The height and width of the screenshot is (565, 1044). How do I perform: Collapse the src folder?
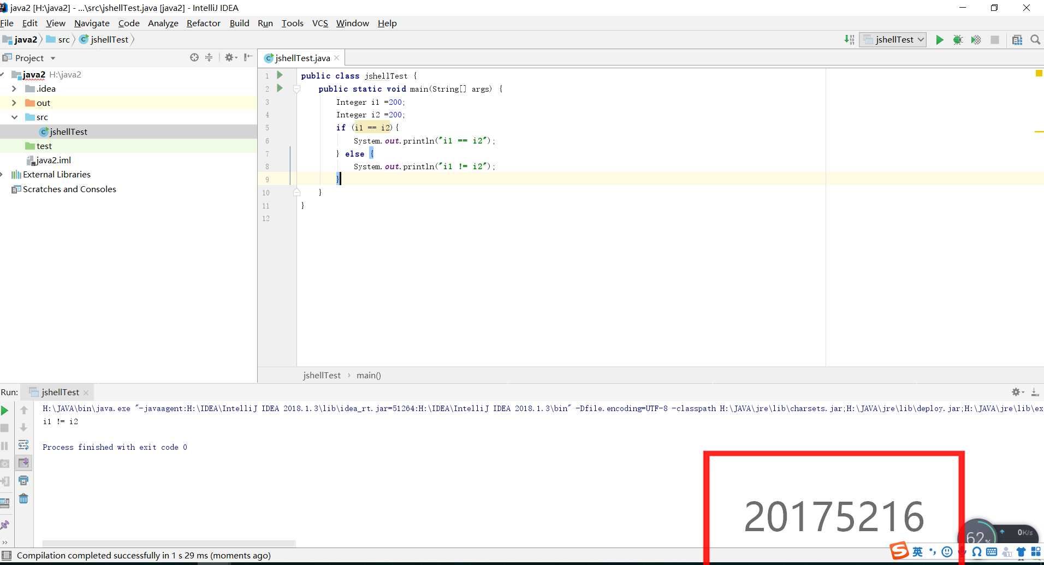click(x=14, y=117)
